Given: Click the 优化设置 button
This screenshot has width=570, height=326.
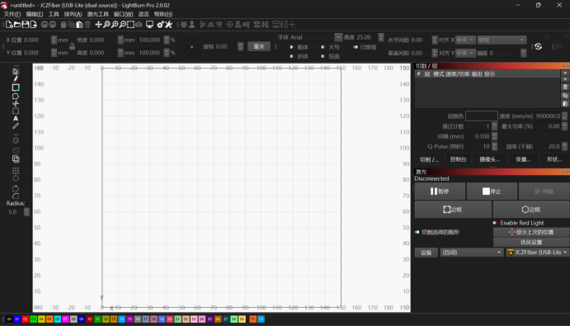Looking at the screenshot, I should point(531,243).
